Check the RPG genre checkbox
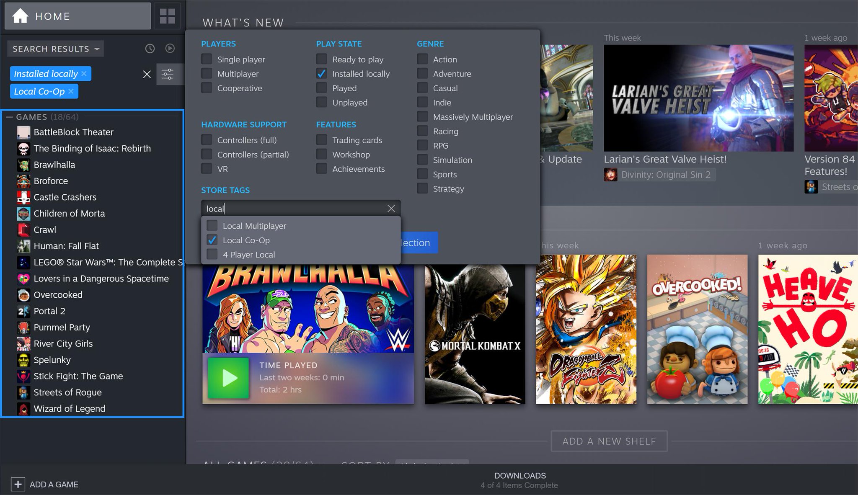 point(422,145)
